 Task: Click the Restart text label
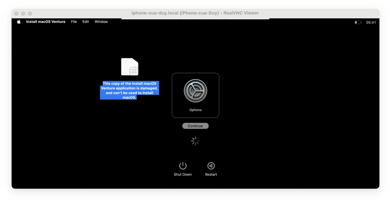(211, 174)
